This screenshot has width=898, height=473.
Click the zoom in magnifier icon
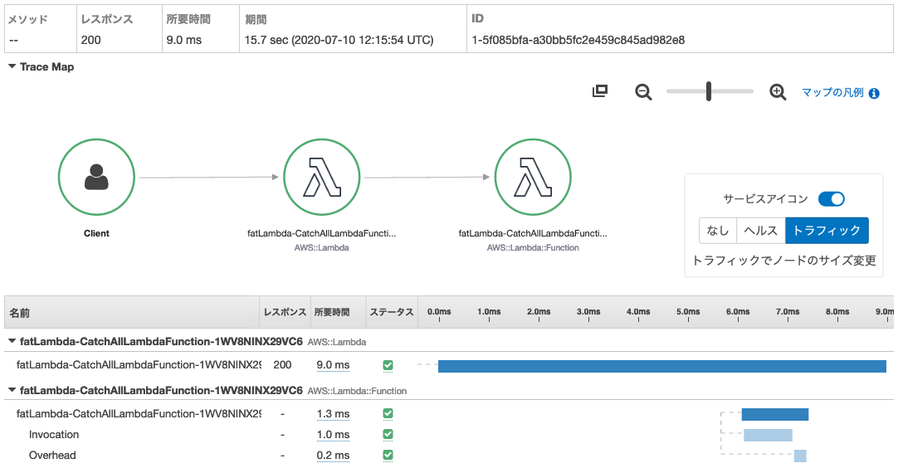coord(778,92)
